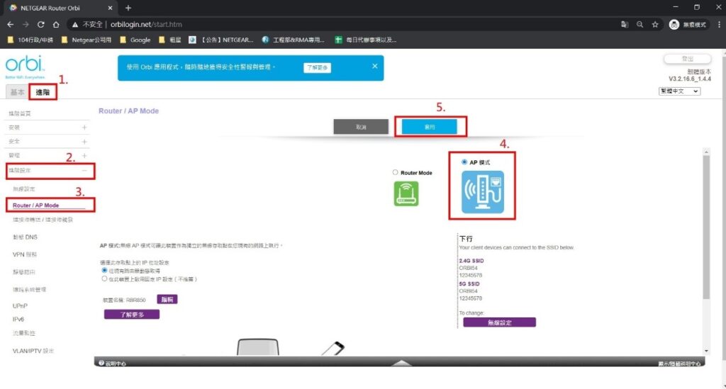Viewport: 726px width, 389px height.
Task: Select the AP 模式 radio button
Action: (464, 162)
